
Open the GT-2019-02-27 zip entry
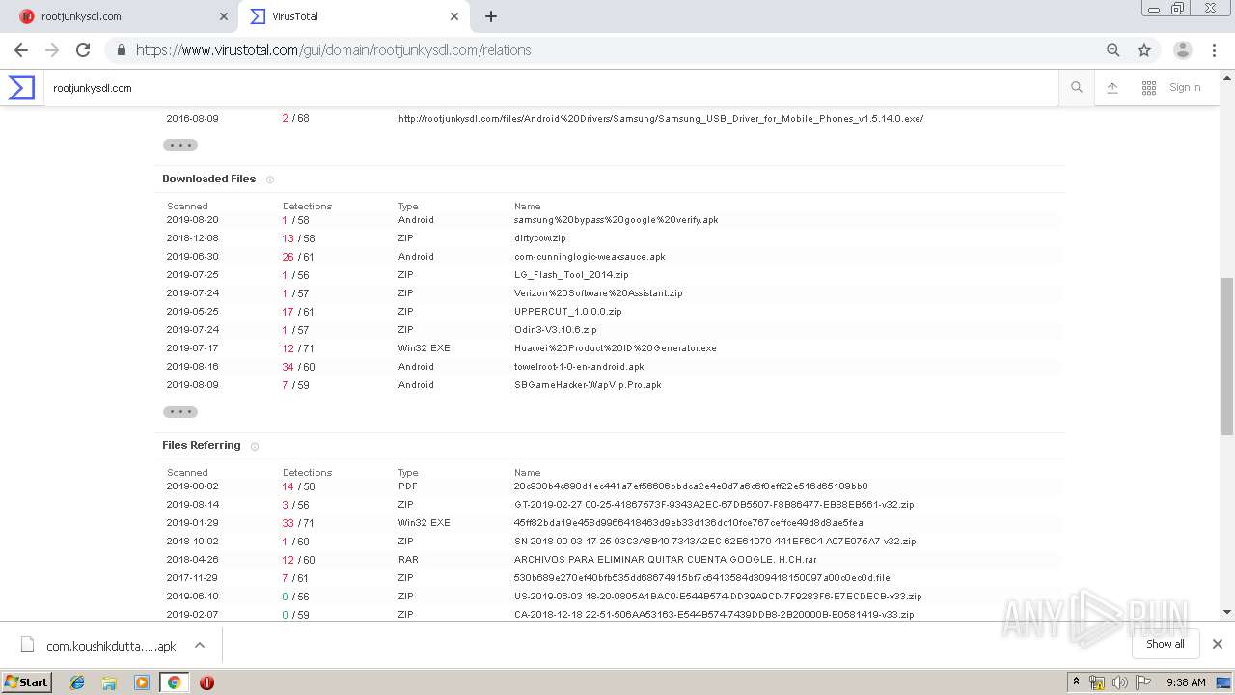point(714,505)
